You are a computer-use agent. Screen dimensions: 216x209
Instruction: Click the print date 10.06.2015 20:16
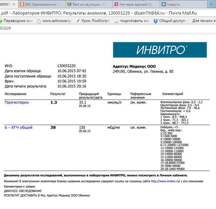pyautogui.click(x=72, y=86)
